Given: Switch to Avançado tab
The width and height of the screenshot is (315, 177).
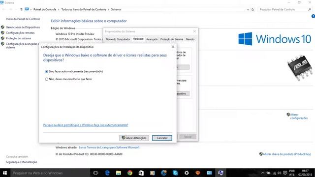Looking at the screenshot, I should (152, 39).
